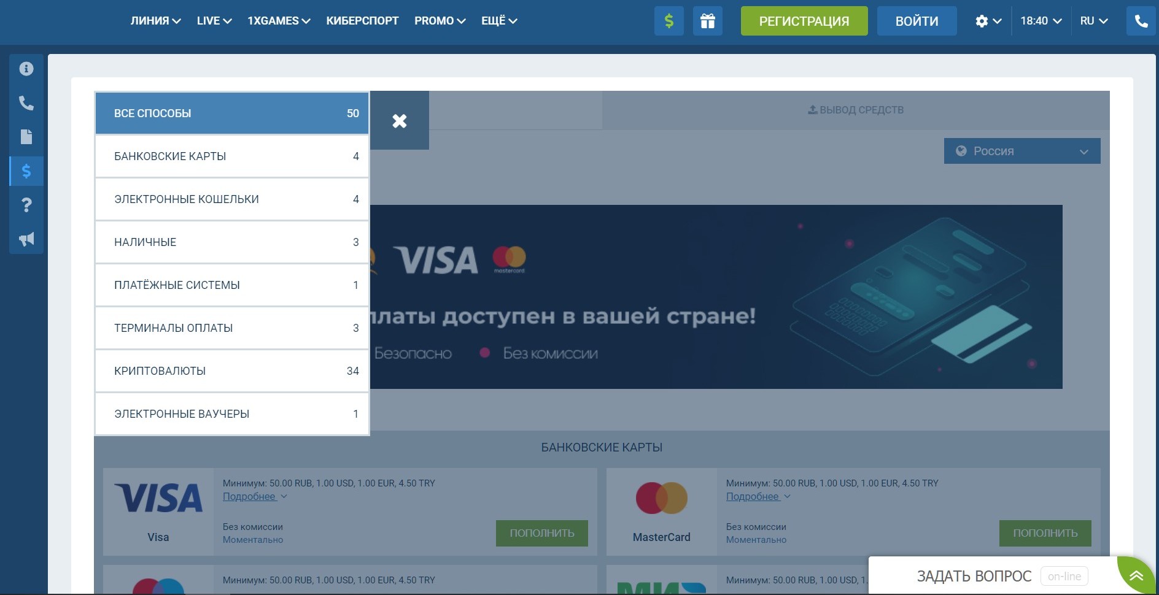The image size is (1159, 595).
Task: Select ЭЛЕКТРОННЫЕ ВАУЧЕРЫ category
Action: (232, 414)
